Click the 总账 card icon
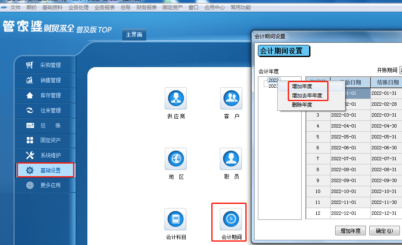 (x=30, y=125)
